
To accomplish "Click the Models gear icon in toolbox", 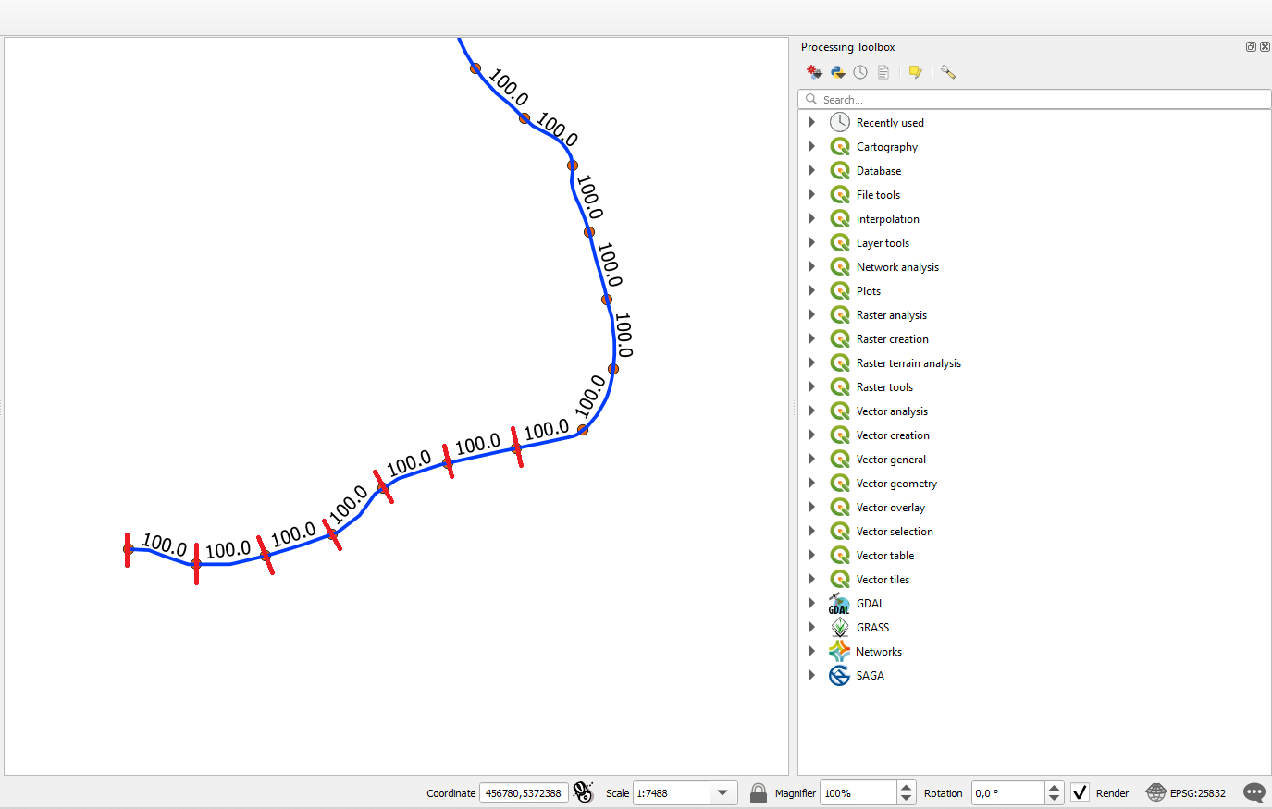I will pos(814,72).
